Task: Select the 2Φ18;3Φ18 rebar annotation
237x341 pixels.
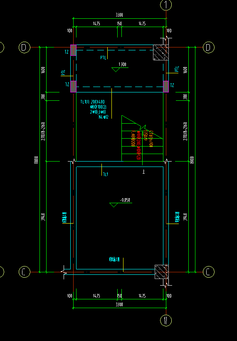Action: pyautogui.click(x=98, y=112)
